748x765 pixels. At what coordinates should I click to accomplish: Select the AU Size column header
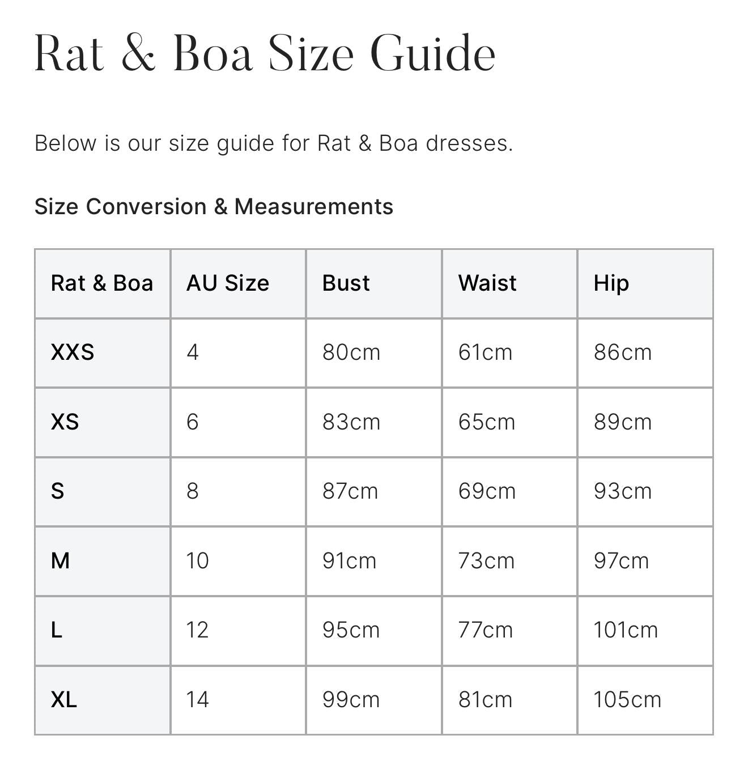(228, 283)
